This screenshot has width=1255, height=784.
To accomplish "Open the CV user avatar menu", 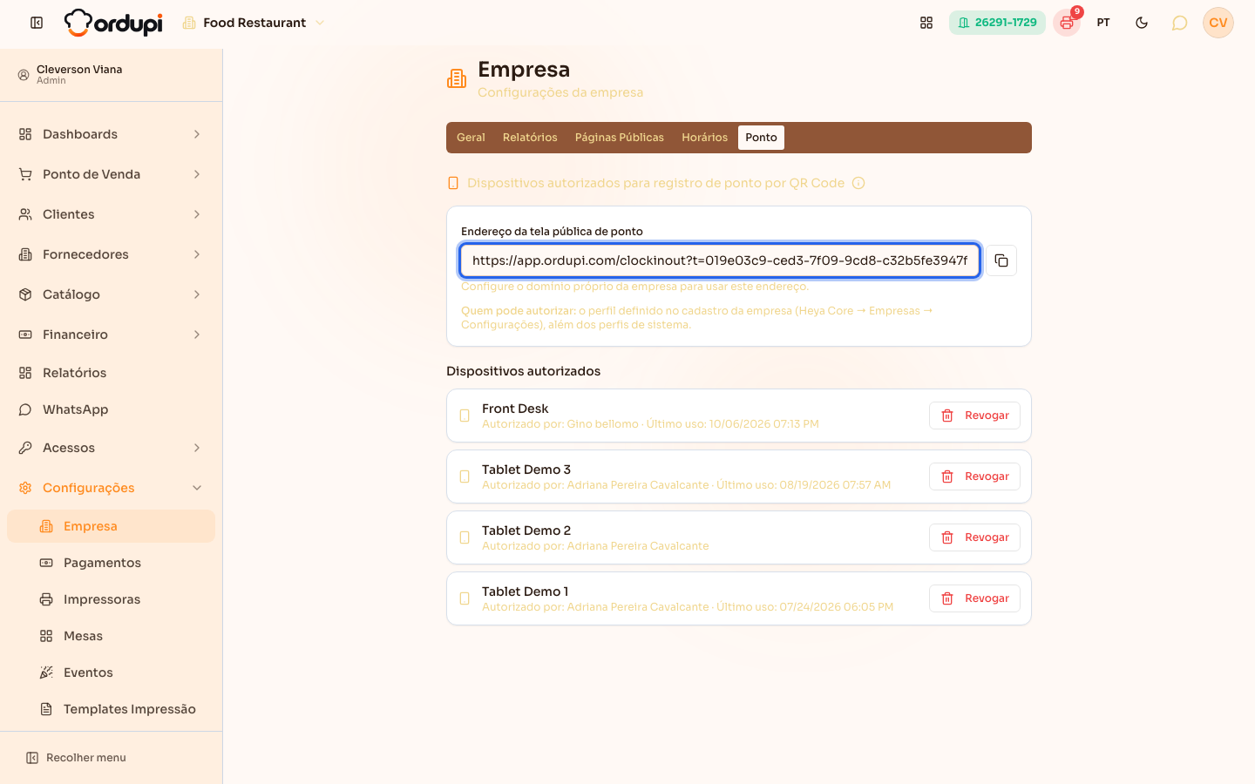I will coord(1218,23).
